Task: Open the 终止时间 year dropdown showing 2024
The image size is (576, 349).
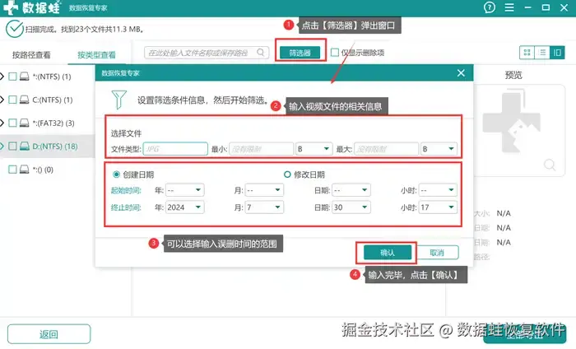Action: [185, 207]
